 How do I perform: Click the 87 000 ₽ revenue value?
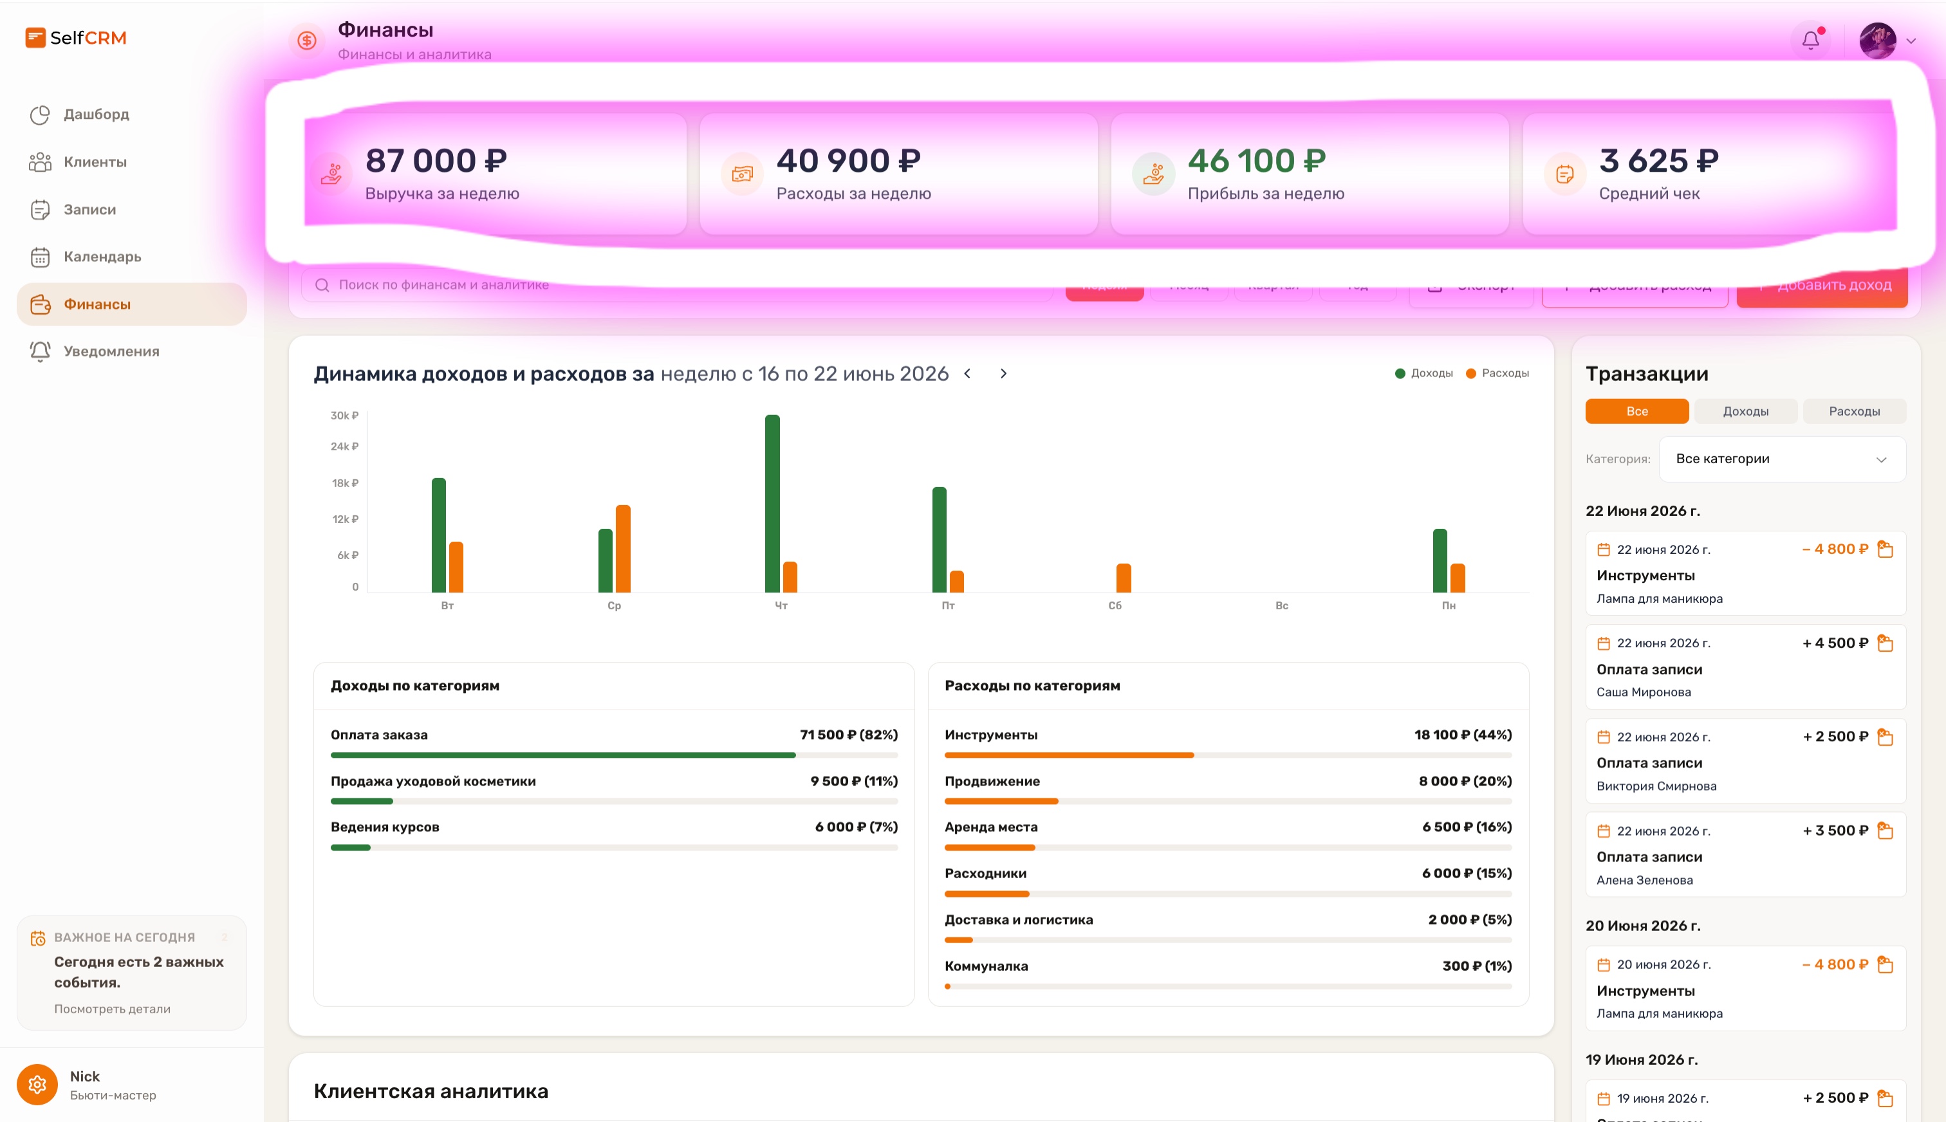pyautogui.click(x=436, y=160)
